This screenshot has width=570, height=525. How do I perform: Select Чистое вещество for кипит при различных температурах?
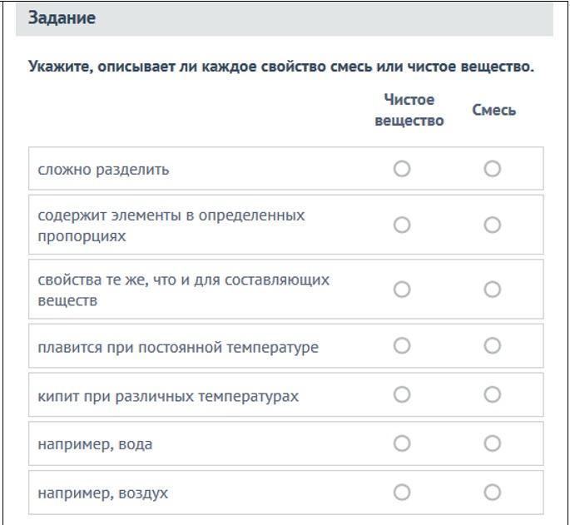(402, 394)
